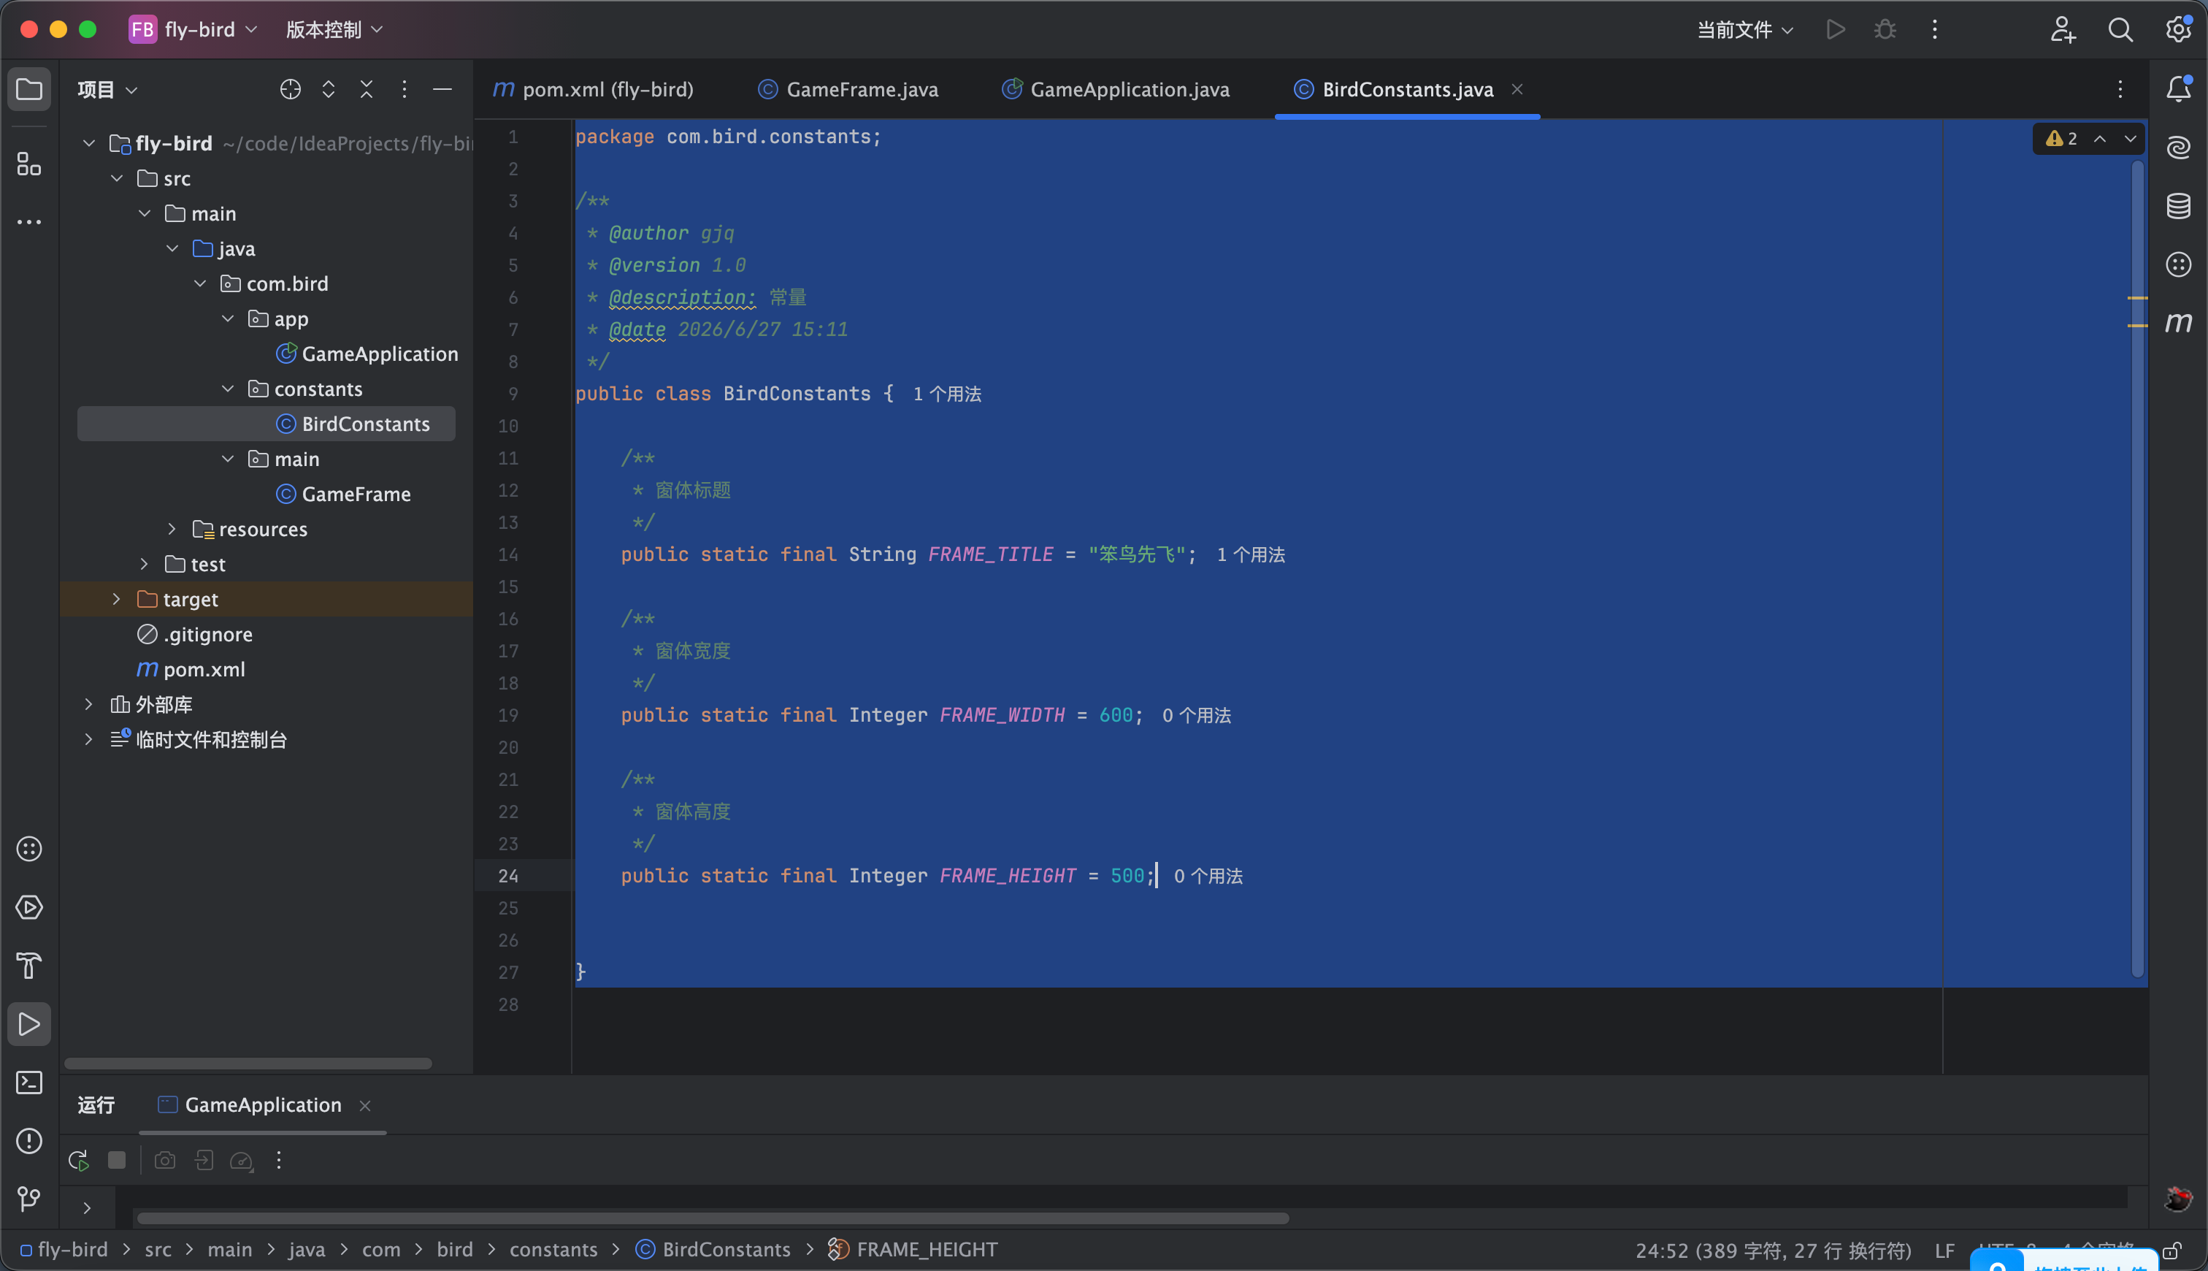The image size is (2208, 1271).
Task: Expand the target folder
Action: [x=116, y=599]
